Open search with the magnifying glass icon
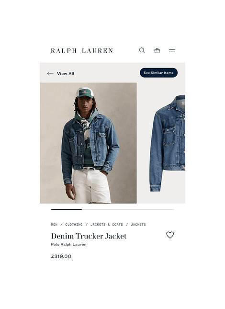The width and height of the screenshot is (225, 309). [142, 51]
